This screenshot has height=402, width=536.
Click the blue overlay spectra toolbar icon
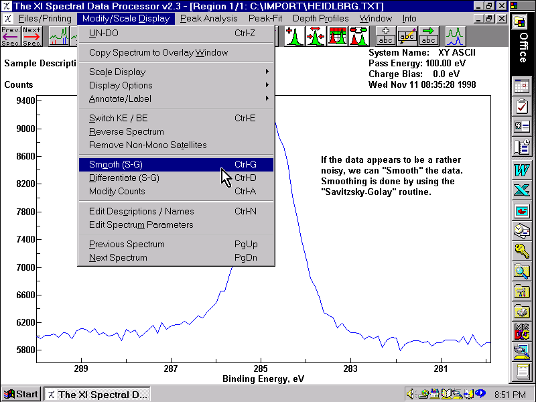tap(456, 36)
